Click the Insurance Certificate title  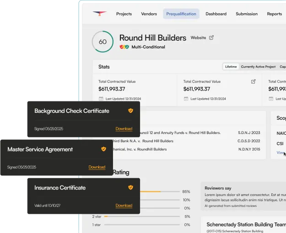pyautogui.click(x=60, y=188)
